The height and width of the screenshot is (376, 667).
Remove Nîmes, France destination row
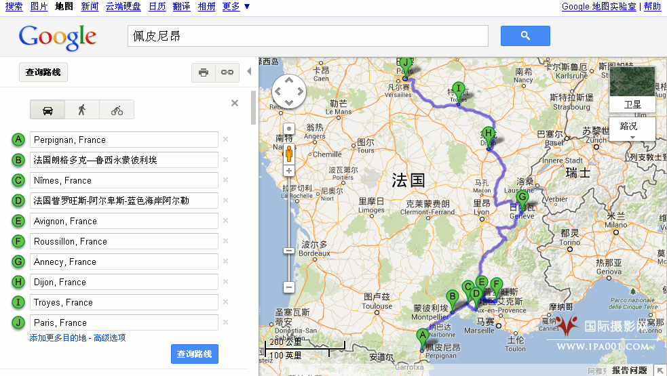click(225, 180)
